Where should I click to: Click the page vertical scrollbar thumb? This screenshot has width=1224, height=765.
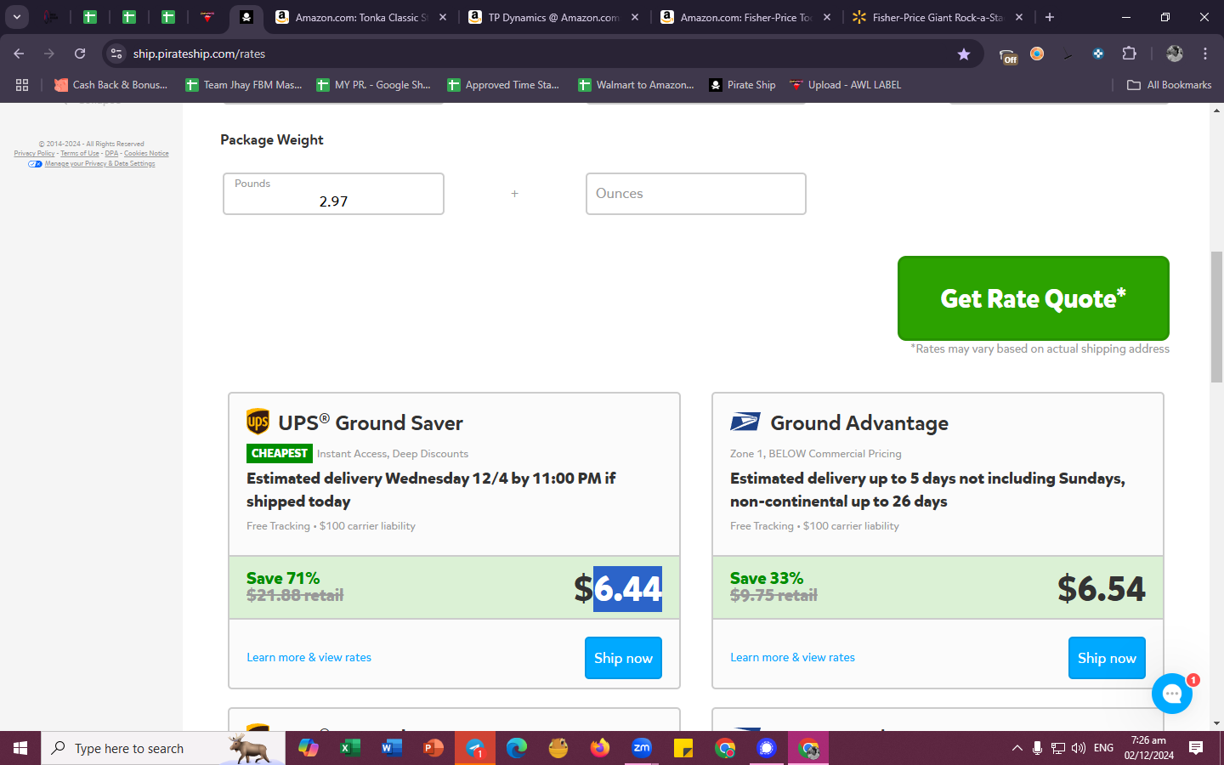tap(1216, 317)
